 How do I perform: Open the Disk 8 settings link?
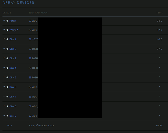[13, 106]
